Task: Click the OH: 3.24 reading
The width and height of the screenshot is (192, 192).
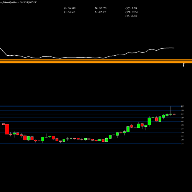Action: click(x=131, y=12)
